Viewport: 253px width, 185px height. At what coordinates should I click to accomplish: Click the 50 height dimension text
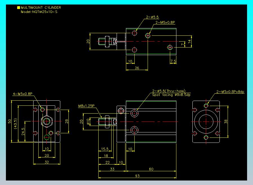[x=10, y=121]
